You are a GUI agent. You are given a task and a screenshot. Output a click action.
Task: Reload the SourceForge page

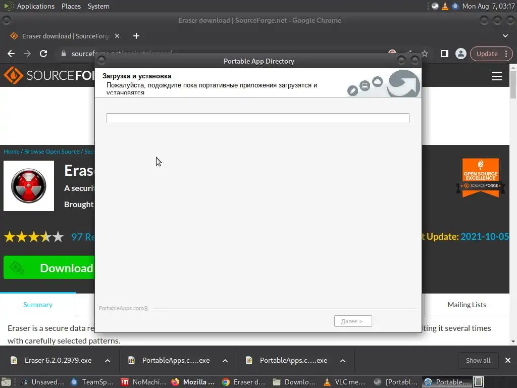43,54
